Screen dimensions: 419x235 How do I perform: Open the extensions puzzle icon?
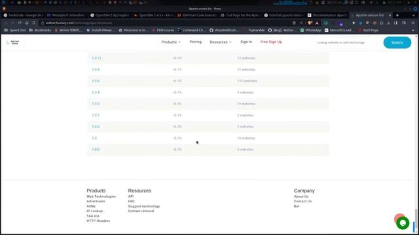(x=382, y=23)
